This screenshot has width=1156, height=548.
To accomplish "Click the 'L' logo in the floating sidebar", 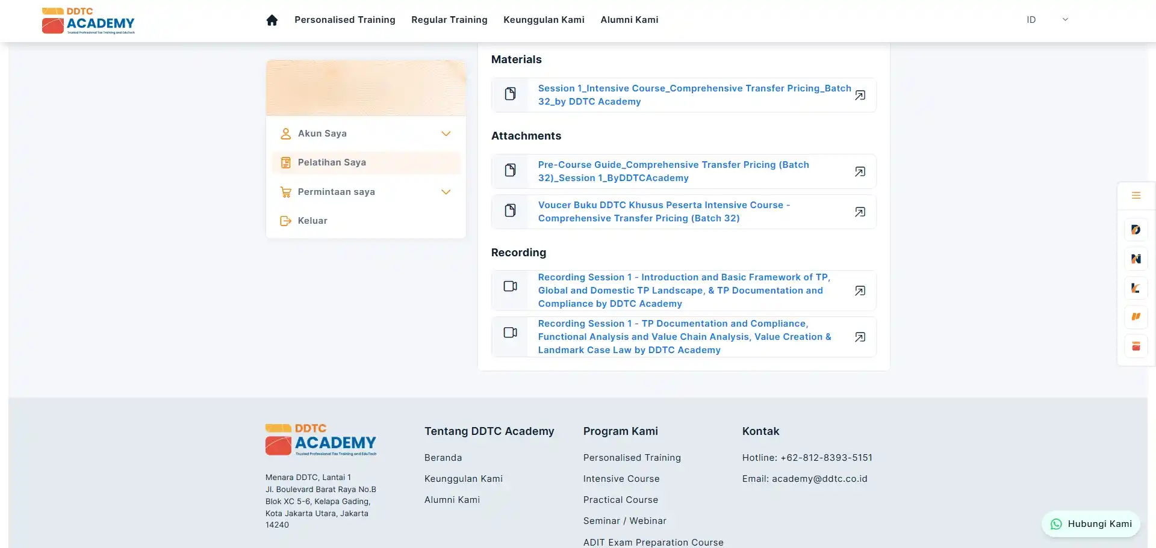I will [1136, 288].
